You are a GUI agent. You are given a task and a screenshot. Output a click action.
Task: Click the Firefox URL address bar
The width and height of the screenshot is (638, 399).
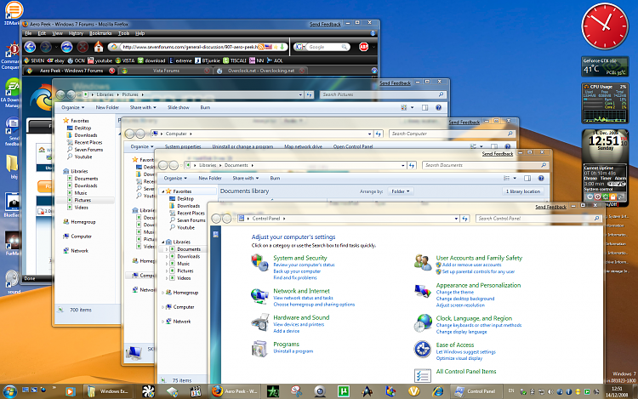click(x=197, y=47)
